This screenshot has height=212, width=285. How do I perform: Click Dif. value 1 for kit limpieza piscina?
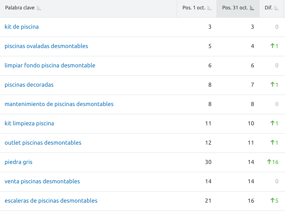coord(274,123)
